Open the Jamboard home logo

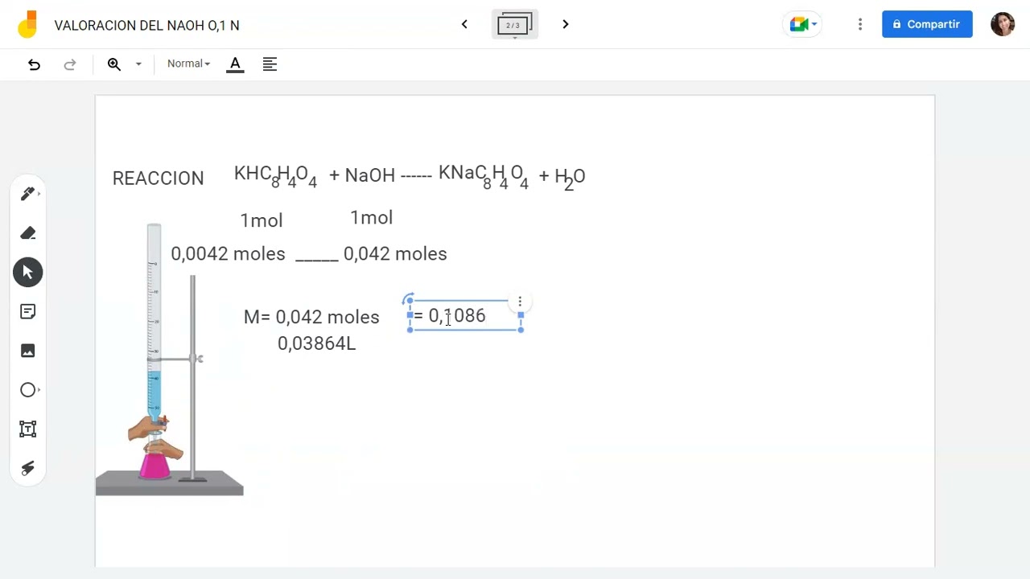coord(27,25)
